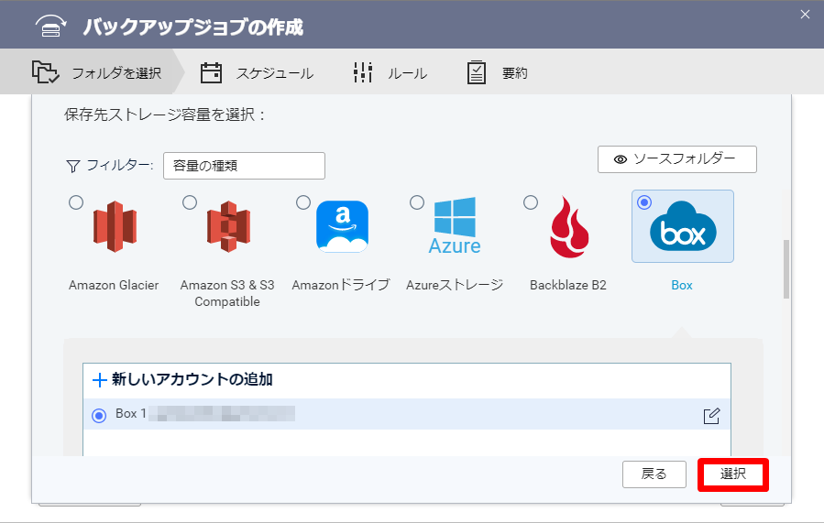Click the Azureストレージ label
Viewport: 824px width, 523px height.
pos(455,285)
